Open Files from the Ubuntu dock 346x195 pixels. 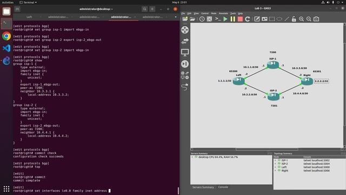[6, 11]
